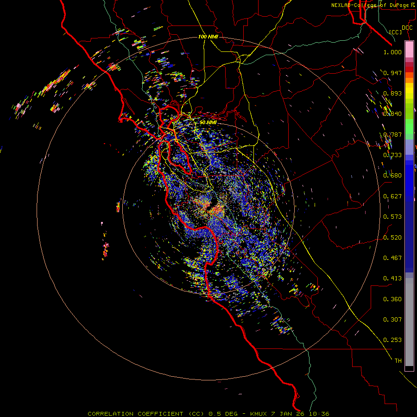Click the 0.360 legend value

coord(392,299)
